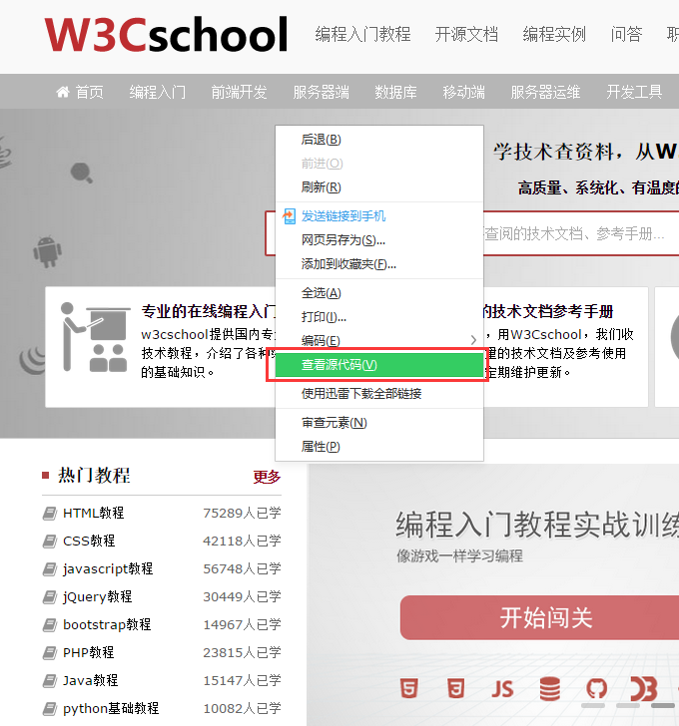This screenshot has height=726, width=679.
Task: Click the 10082人已学 count text
Action: (242, 708)
